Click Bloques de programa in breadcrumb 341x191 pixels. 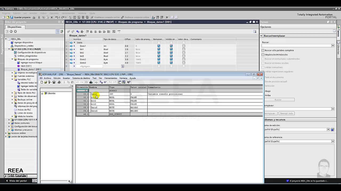(130, 22)
